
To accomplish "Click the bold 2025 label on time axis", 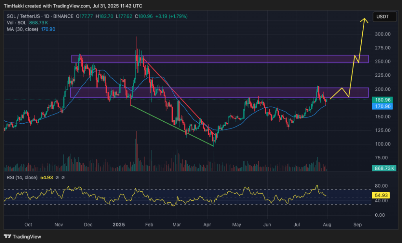I will click(119, 225).
